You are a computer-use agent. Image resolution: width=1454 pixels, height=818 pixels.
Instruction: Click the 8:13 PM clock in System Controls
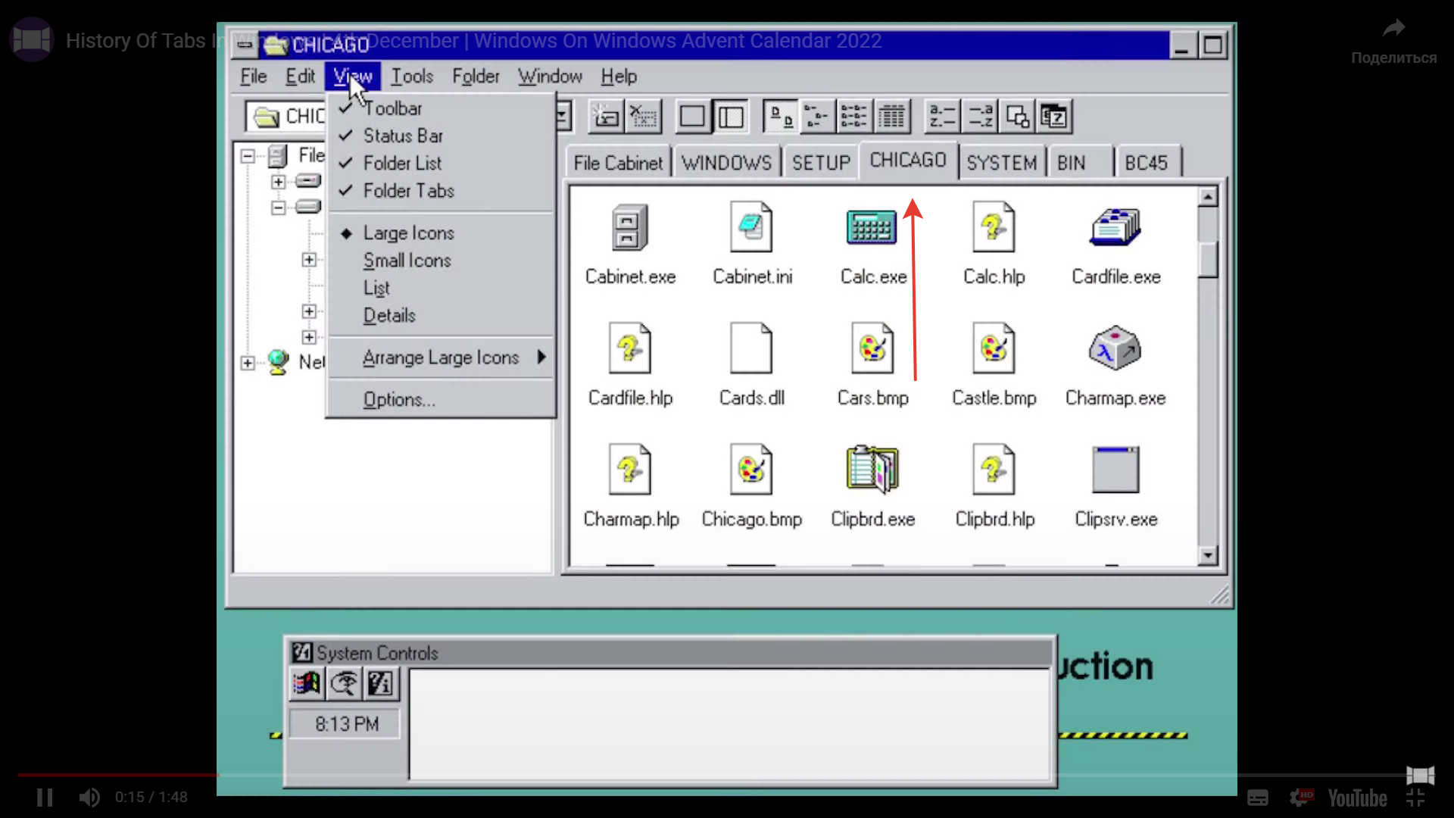(x=346, y=724)
